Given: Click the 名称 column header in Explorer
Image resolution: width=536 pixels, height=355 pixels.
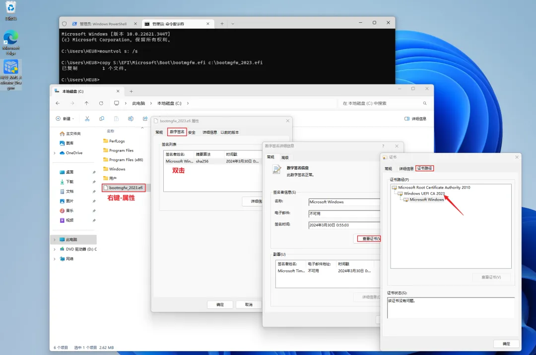Looking at the screenshot, I should click(x=111, y=131).
